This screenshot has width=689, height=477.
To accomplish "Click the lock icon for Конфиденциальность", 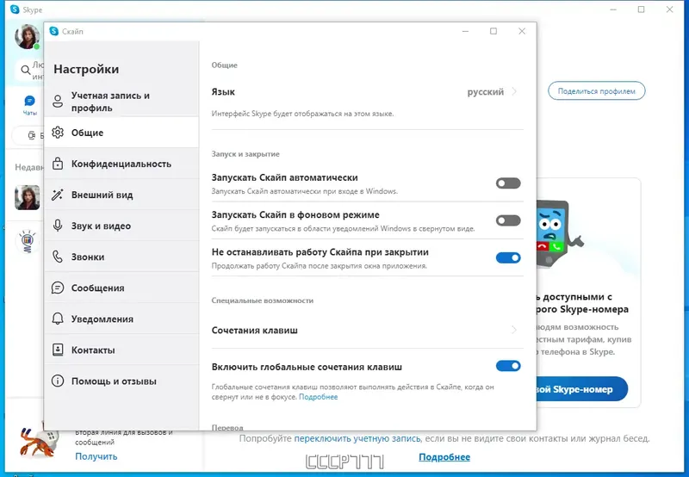I will tap(58, 164).
